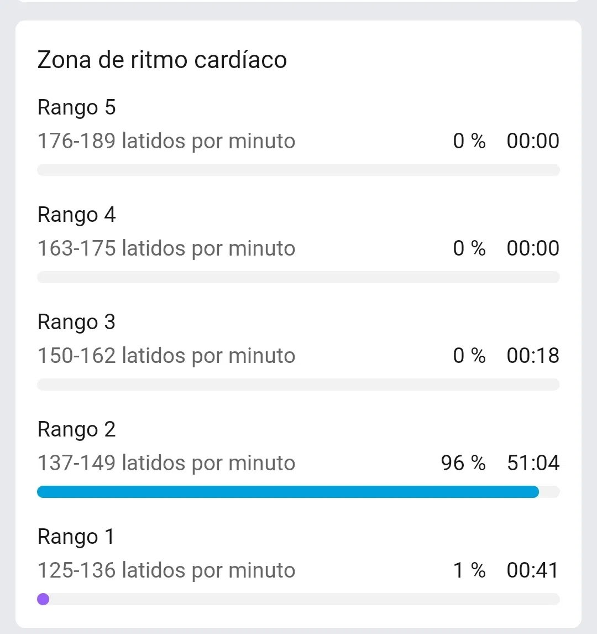Click the Rango 4 empty progress bar
597x634 pixels.
(x=298, y=277)
